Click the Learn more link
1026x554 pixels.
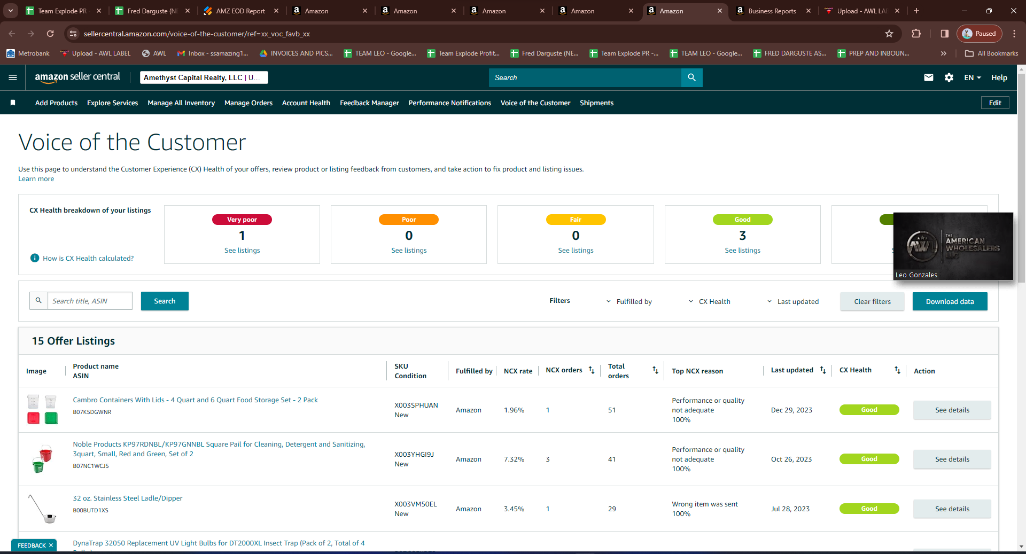(36, 178)
